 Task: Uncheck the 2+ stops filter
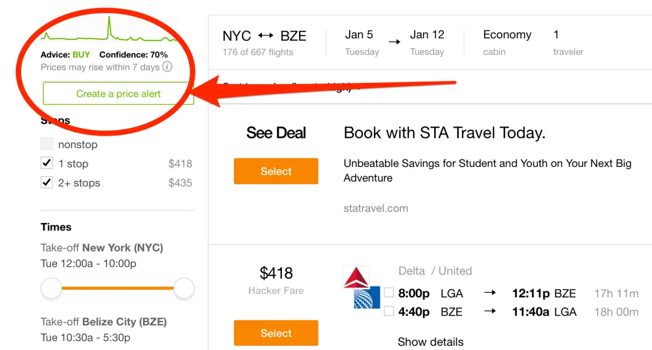[46, 182]
